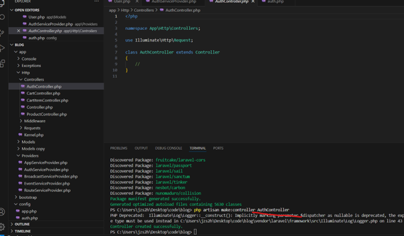Open CartController.php in file tree
Viewport: 404px width, 236px height.
[57, 93]
